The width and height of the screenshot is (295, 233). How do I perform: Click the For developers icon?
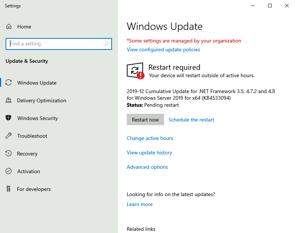(x=9, y=189)
